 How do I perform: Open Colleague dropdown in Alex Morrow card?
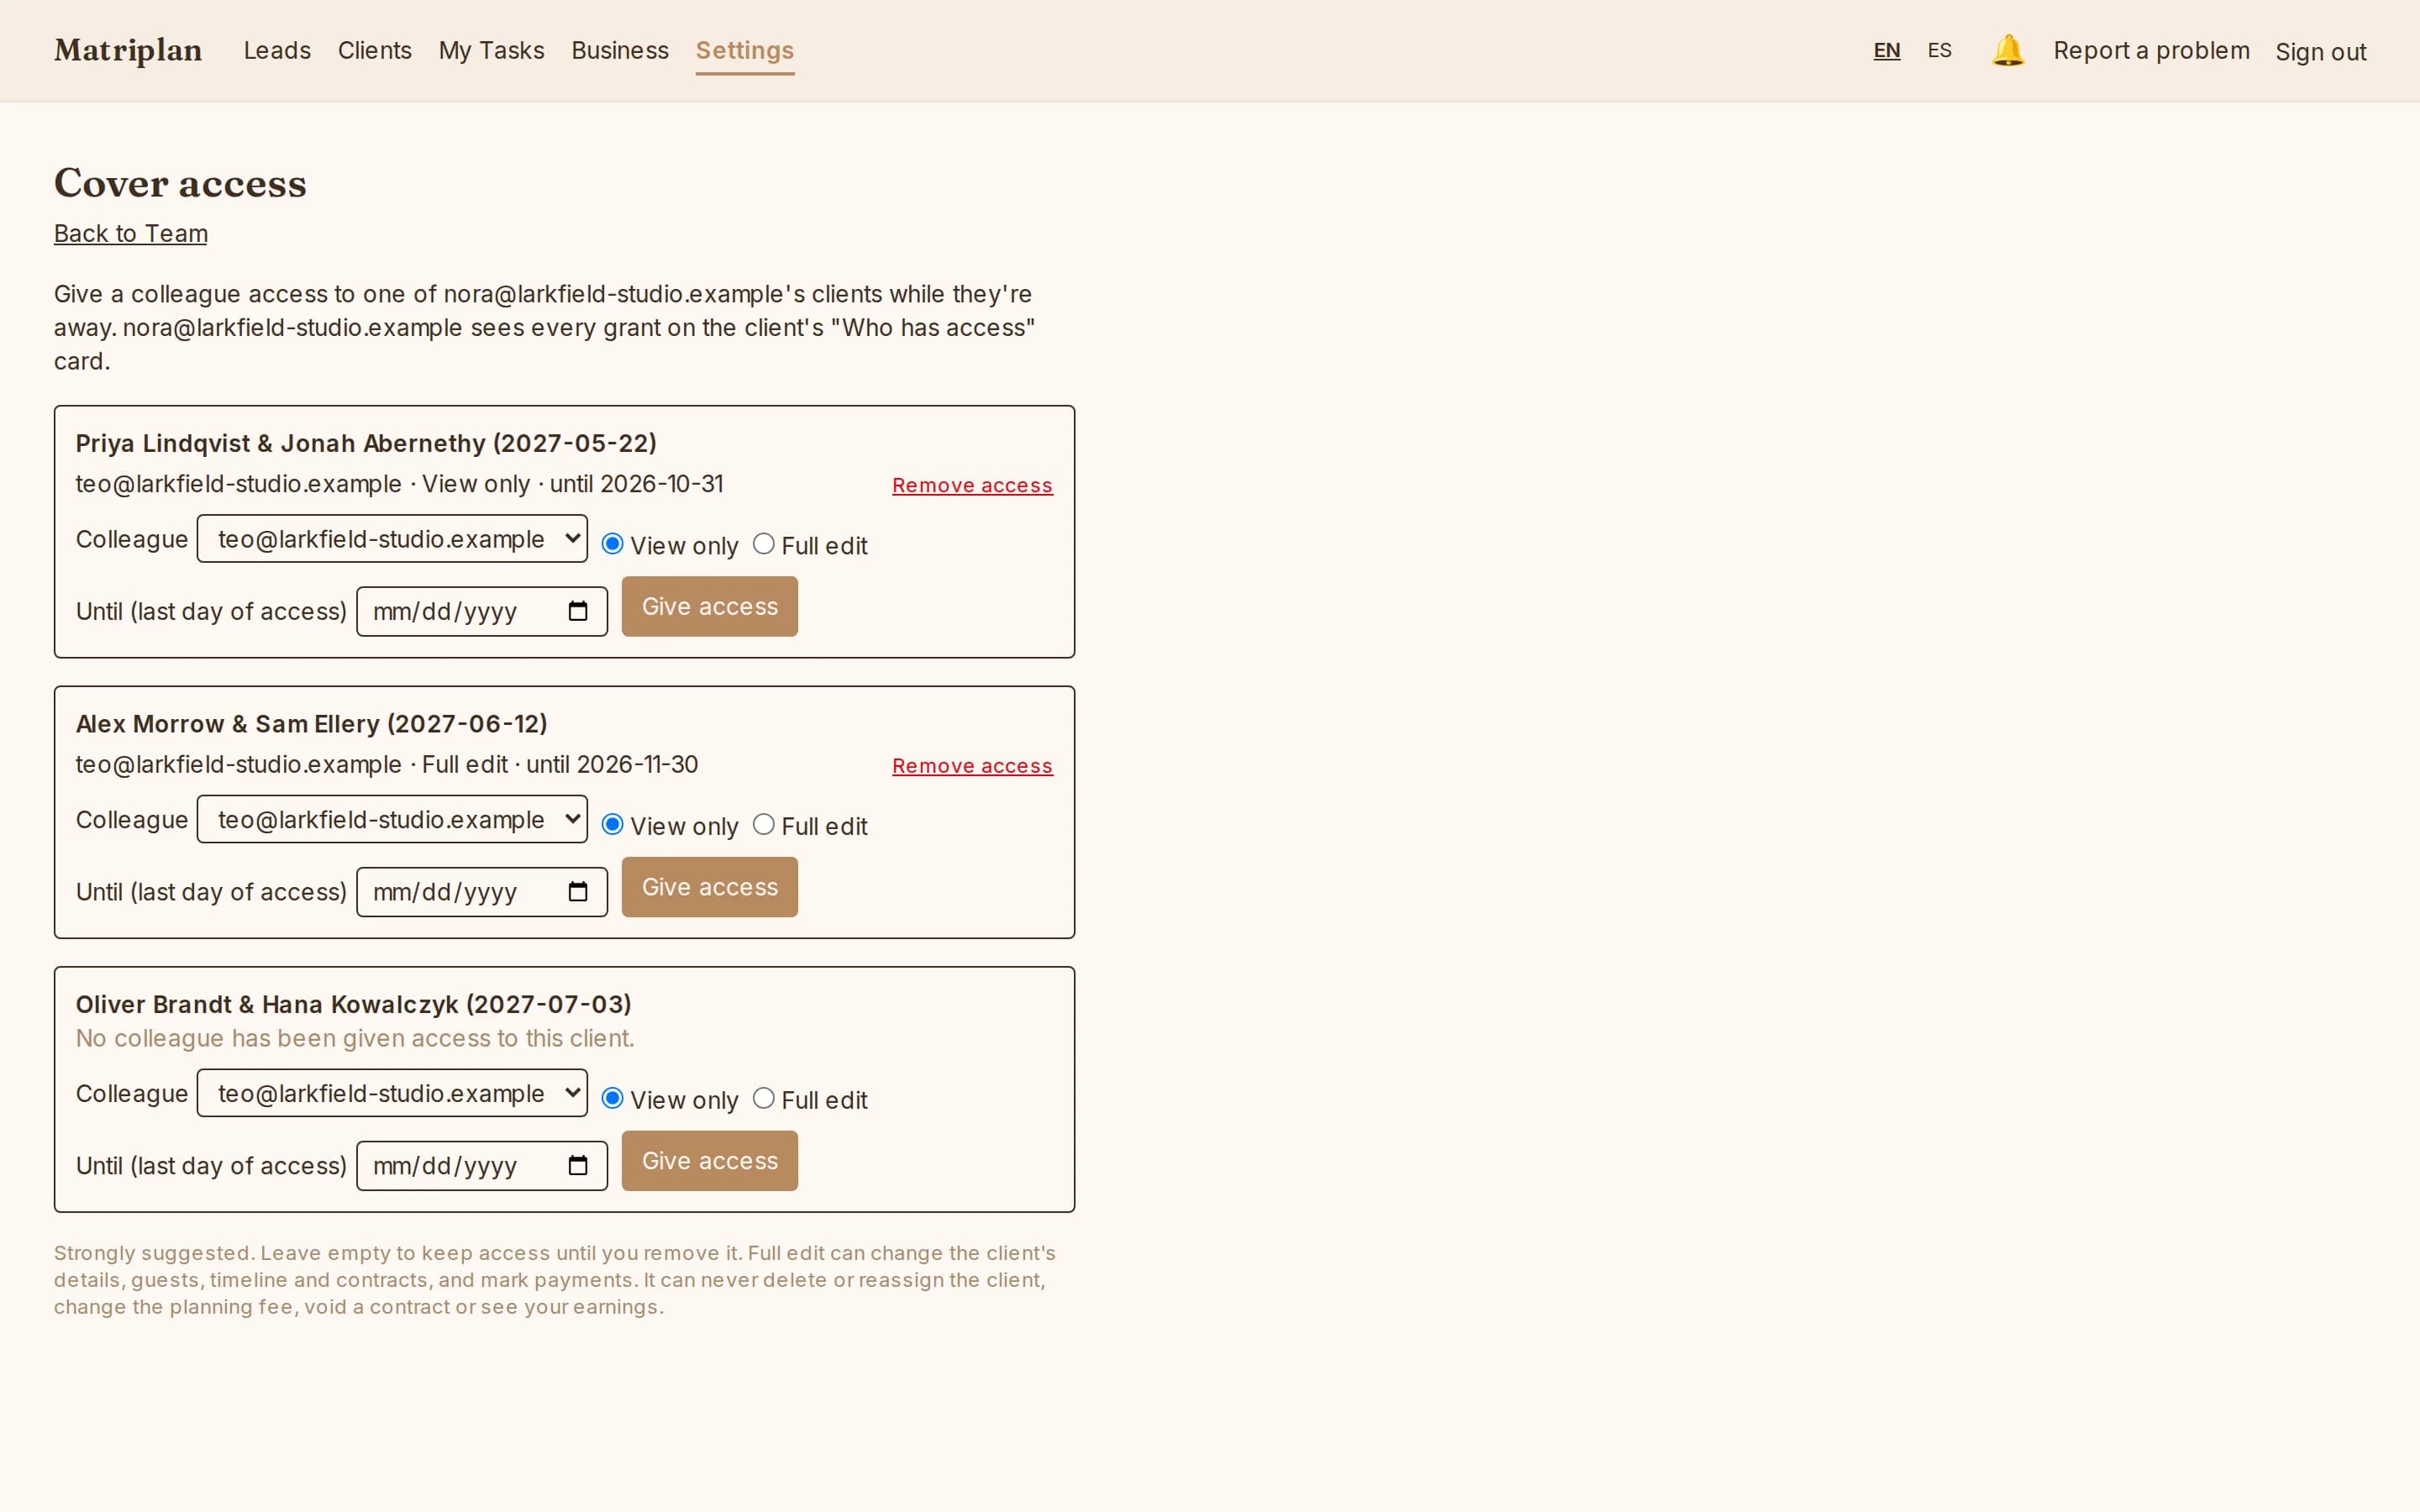pos(392,820)
